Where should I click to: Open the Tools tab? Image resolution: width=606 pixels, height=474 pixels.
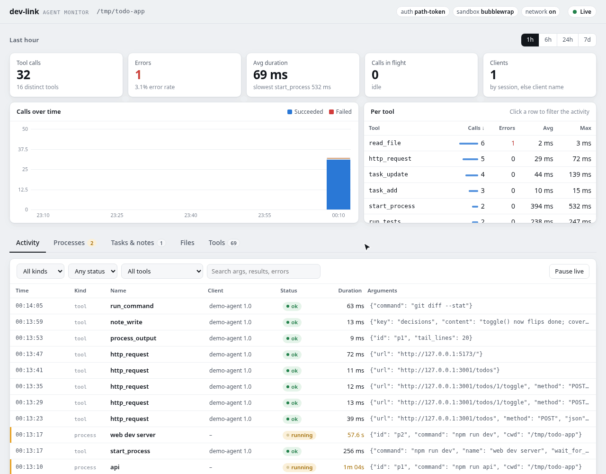click(223, 243)
